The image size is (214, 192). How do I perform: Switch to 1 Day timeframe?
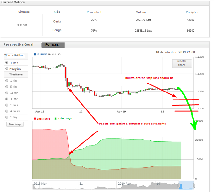7,117
